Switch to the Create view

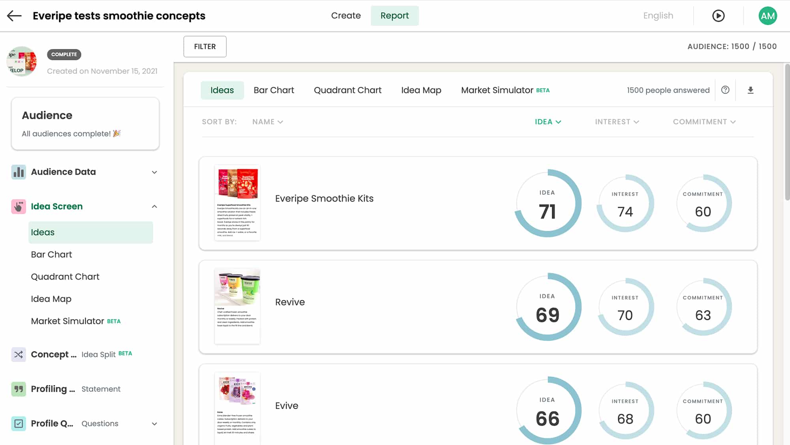pos(346,16)
